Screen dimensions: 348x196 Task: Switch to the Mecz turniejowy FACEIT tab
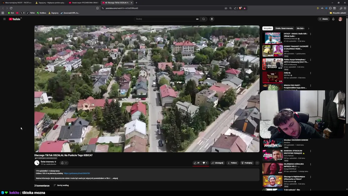17,3
